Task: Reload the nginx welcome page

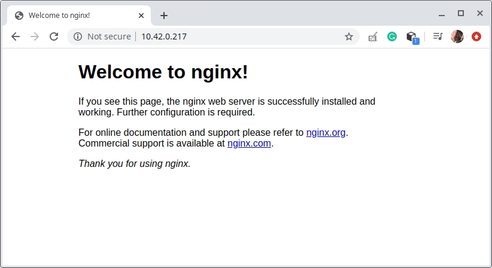Action: tap(54, 36)
